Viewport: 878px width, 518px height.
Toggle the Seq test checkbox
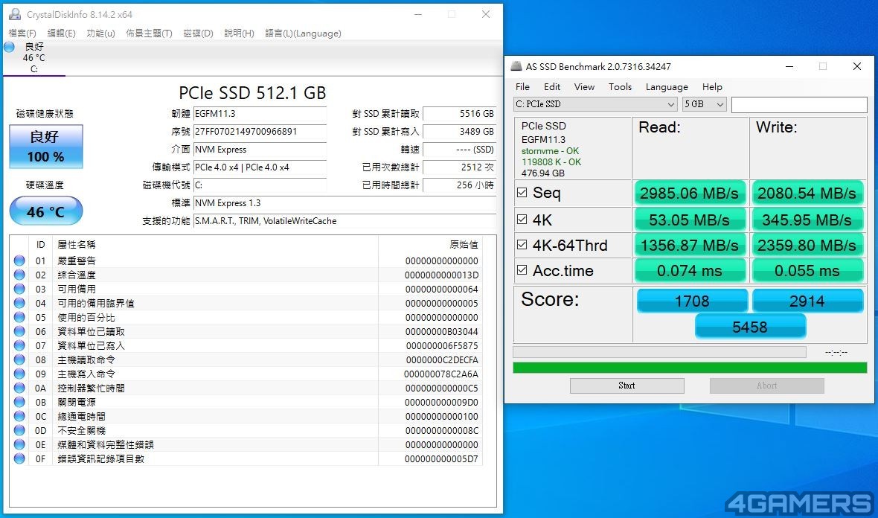coord(522,193)
